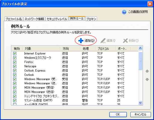Open the globe help icon

click(x=124, y=12)
